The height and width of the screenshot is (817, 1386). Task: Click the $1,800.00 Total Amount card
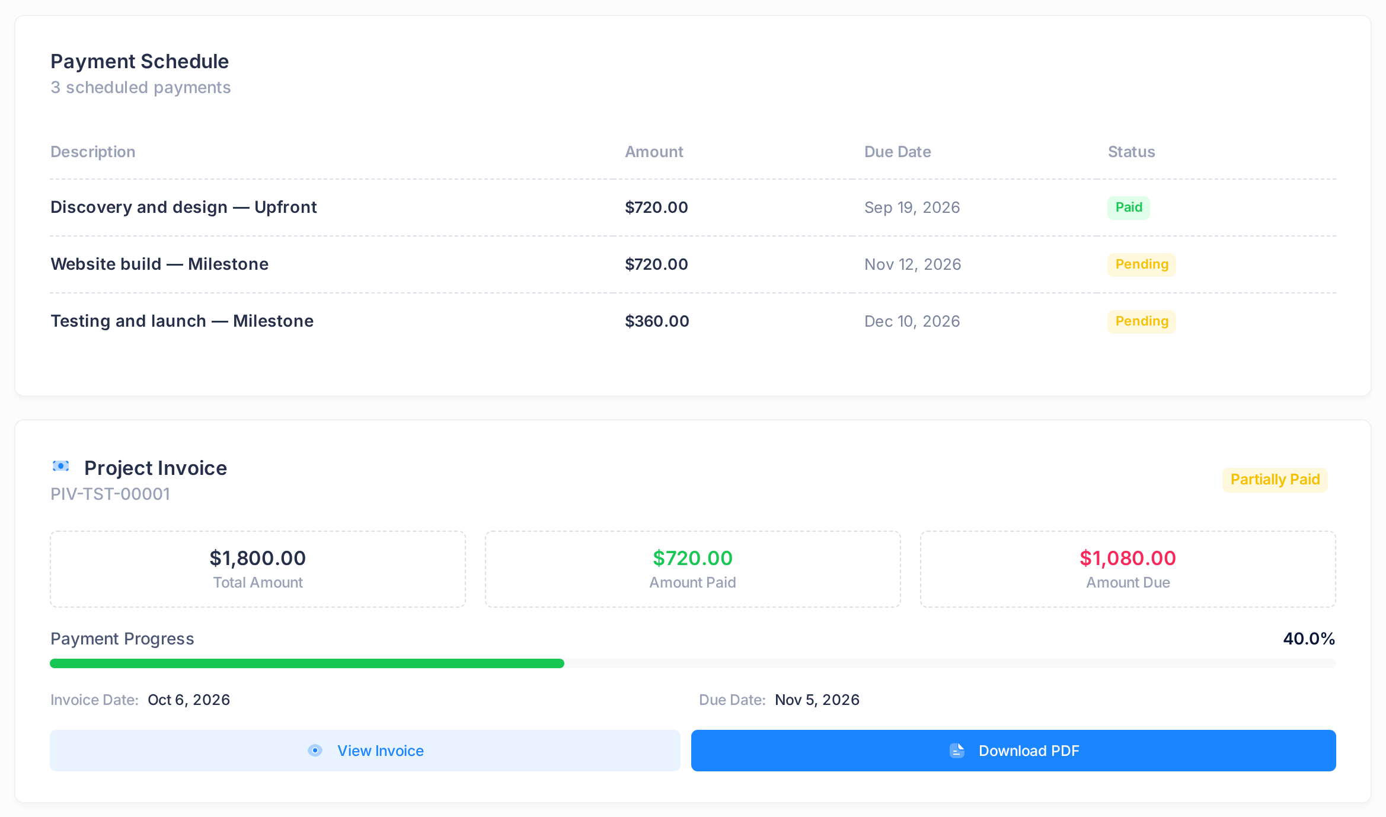258,569
